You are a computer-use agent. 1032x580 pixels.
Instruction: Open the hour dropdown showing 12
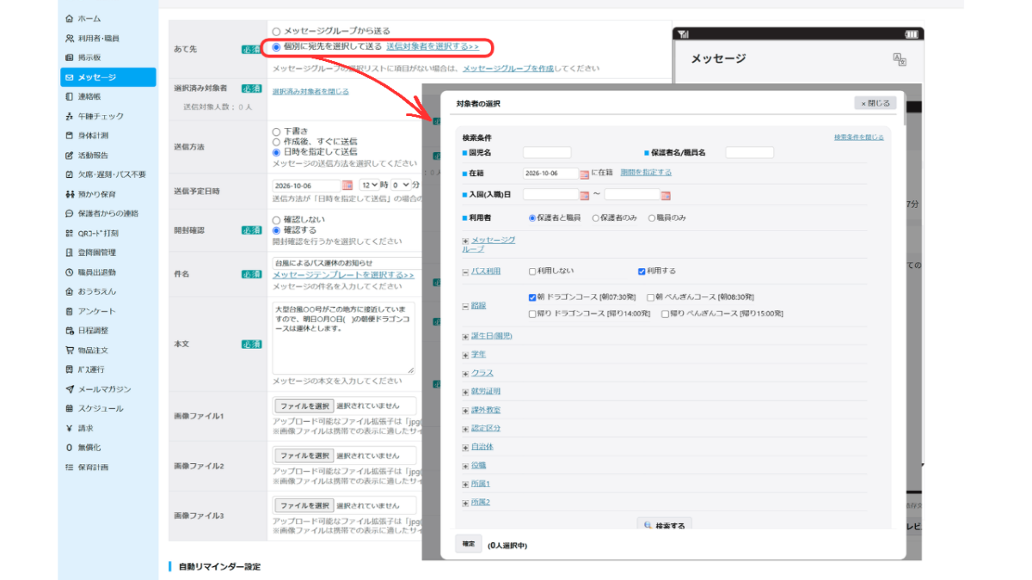[370, 185]
